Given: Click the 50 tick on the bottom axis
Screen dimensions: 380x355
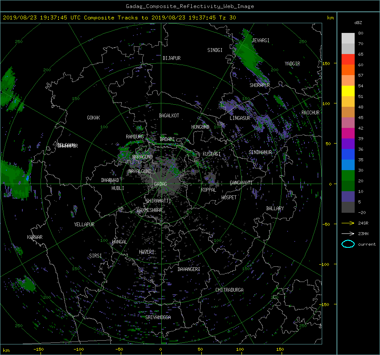Looking at the screenshot, I should (x=200, y=349).
